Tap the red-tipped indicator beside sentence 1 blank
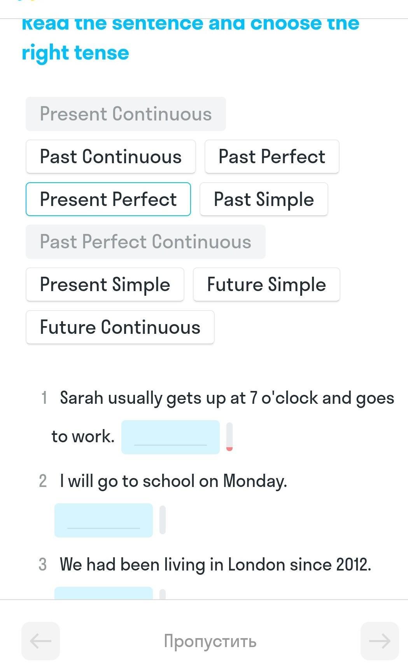408x670 pixels. point(229,437)
